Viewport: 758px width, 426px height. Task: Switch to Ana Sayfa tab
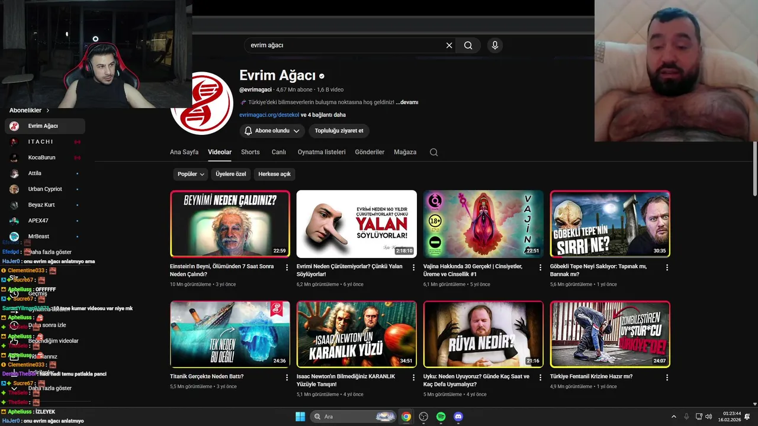[x=184, y=152]
